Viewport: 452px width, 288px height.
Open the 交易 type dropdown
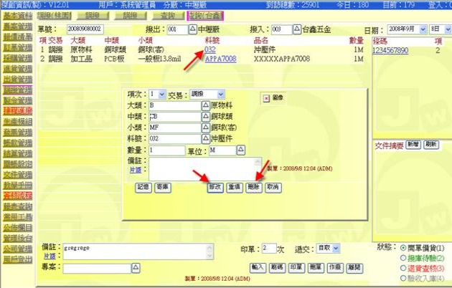tap(220, 95)
